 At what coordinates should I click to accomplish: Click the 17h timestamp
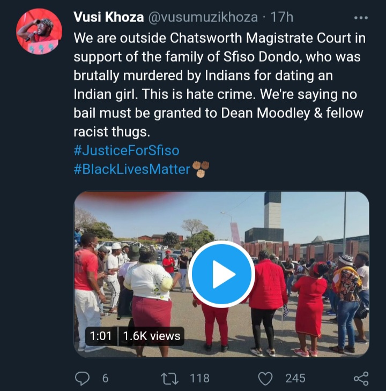click(x=282, y=17)
